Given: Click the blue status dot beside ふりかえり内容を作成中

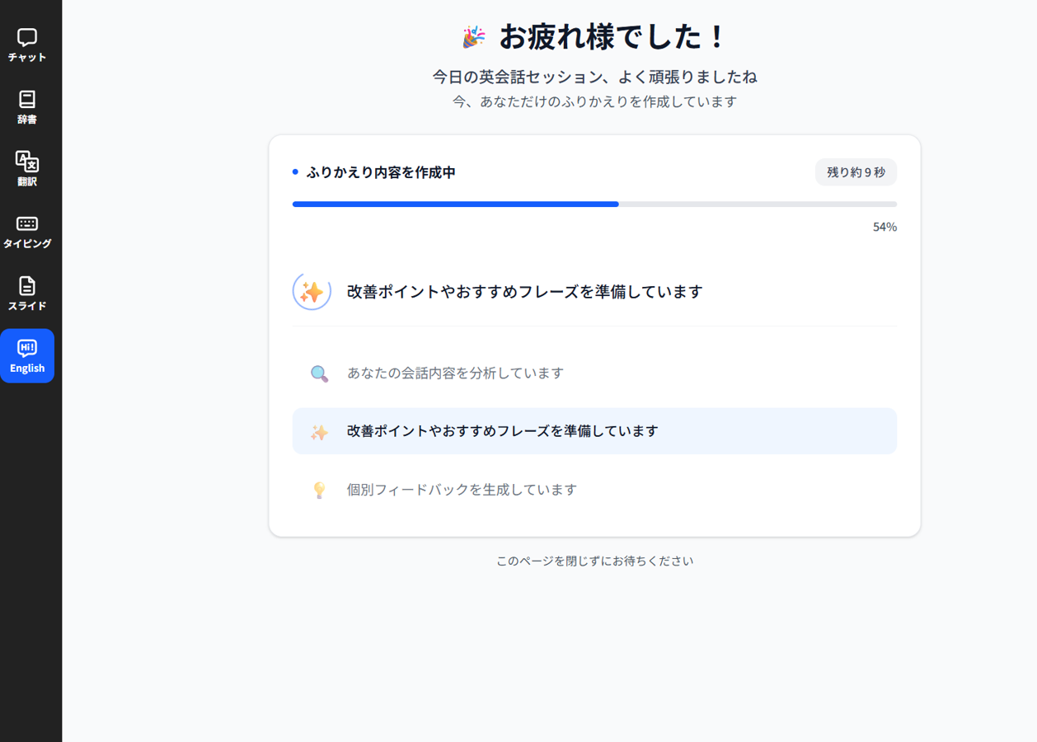Looking at the screenshot, I should pyautogui.click(x=295, y=171).
